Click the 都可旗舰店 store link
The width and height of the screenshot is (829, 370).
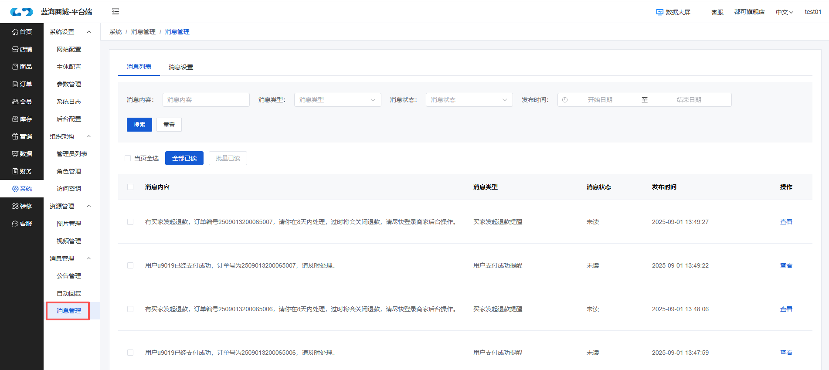[x=749, y=12]
